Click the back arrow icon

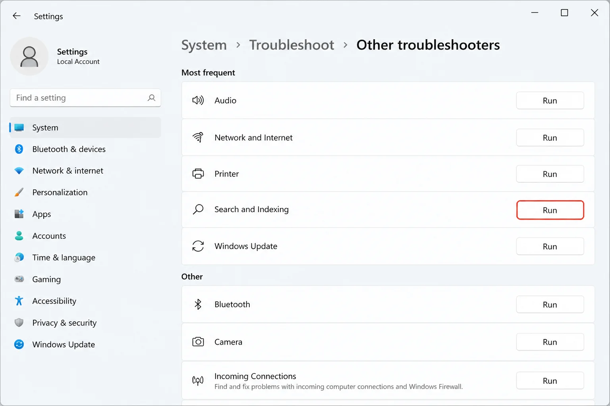[16, 16]
